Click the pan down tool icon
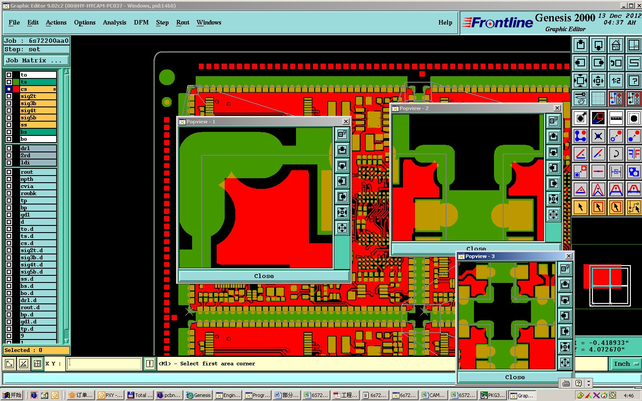The height and width of the screenshot is (401, 642). coord(598,45)
